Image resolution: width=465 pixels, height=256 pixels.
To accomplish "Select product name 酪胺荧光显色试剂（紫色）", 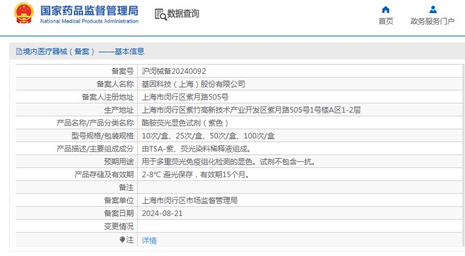I will (x=185, y=123).
